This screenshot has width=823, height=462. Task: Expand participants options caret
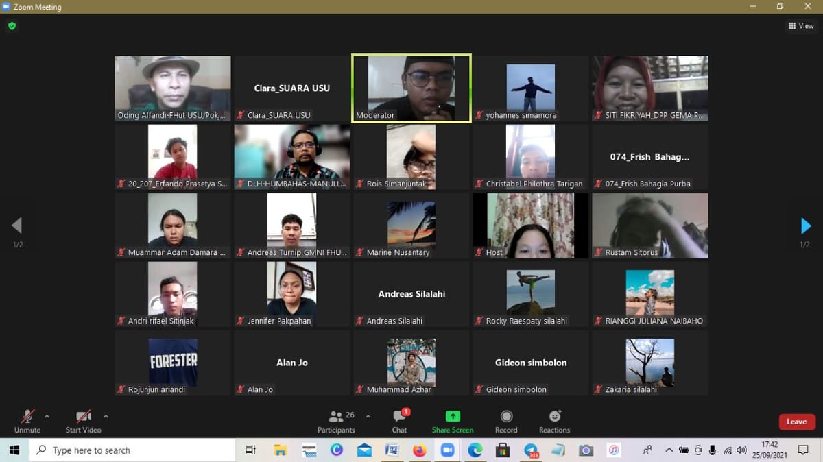tap(368, 416)
